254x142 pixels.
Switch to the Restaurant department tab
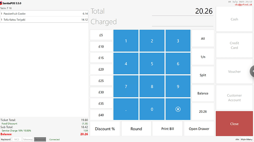(40, 139)
